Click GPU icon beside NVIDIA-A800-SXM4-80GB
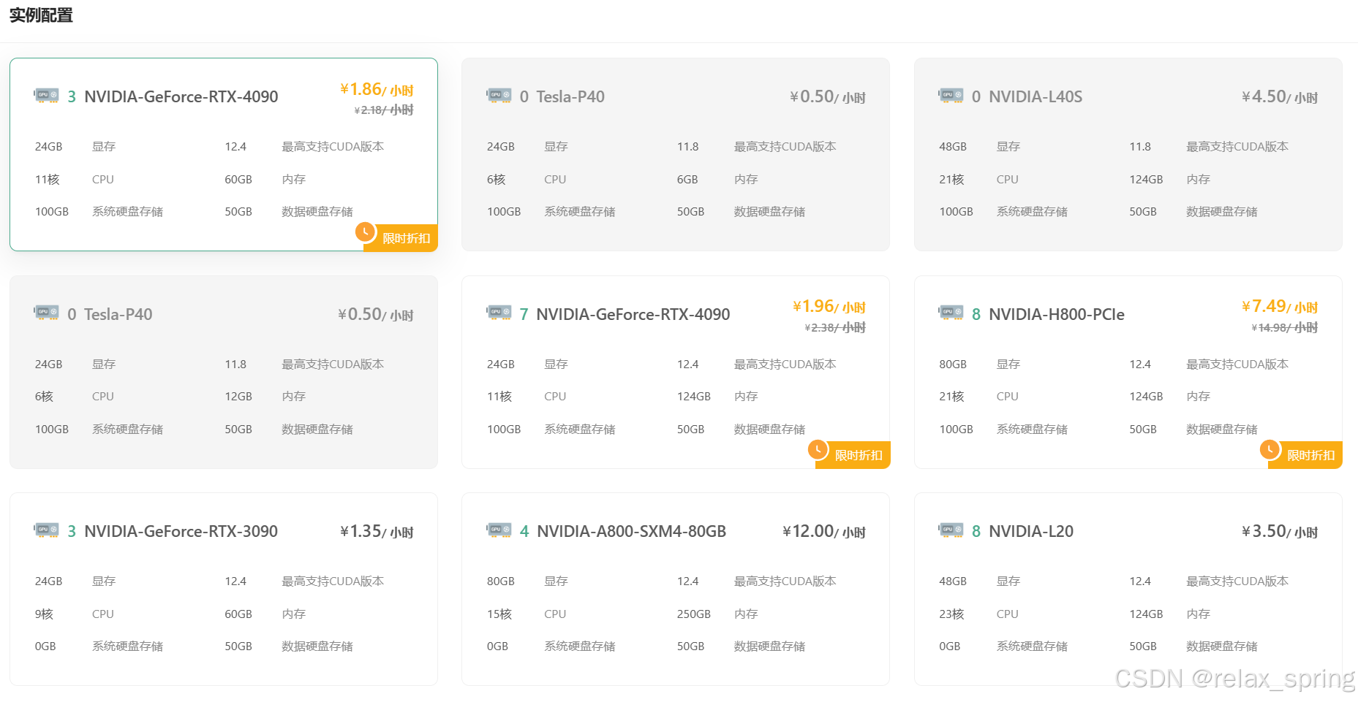 pos(499,530)
